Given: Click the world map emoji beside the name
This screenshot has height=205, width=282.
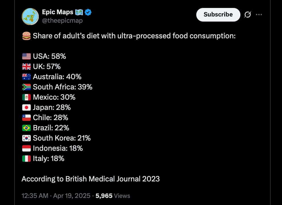Looking at the screenshot, I should click(79, 12).
